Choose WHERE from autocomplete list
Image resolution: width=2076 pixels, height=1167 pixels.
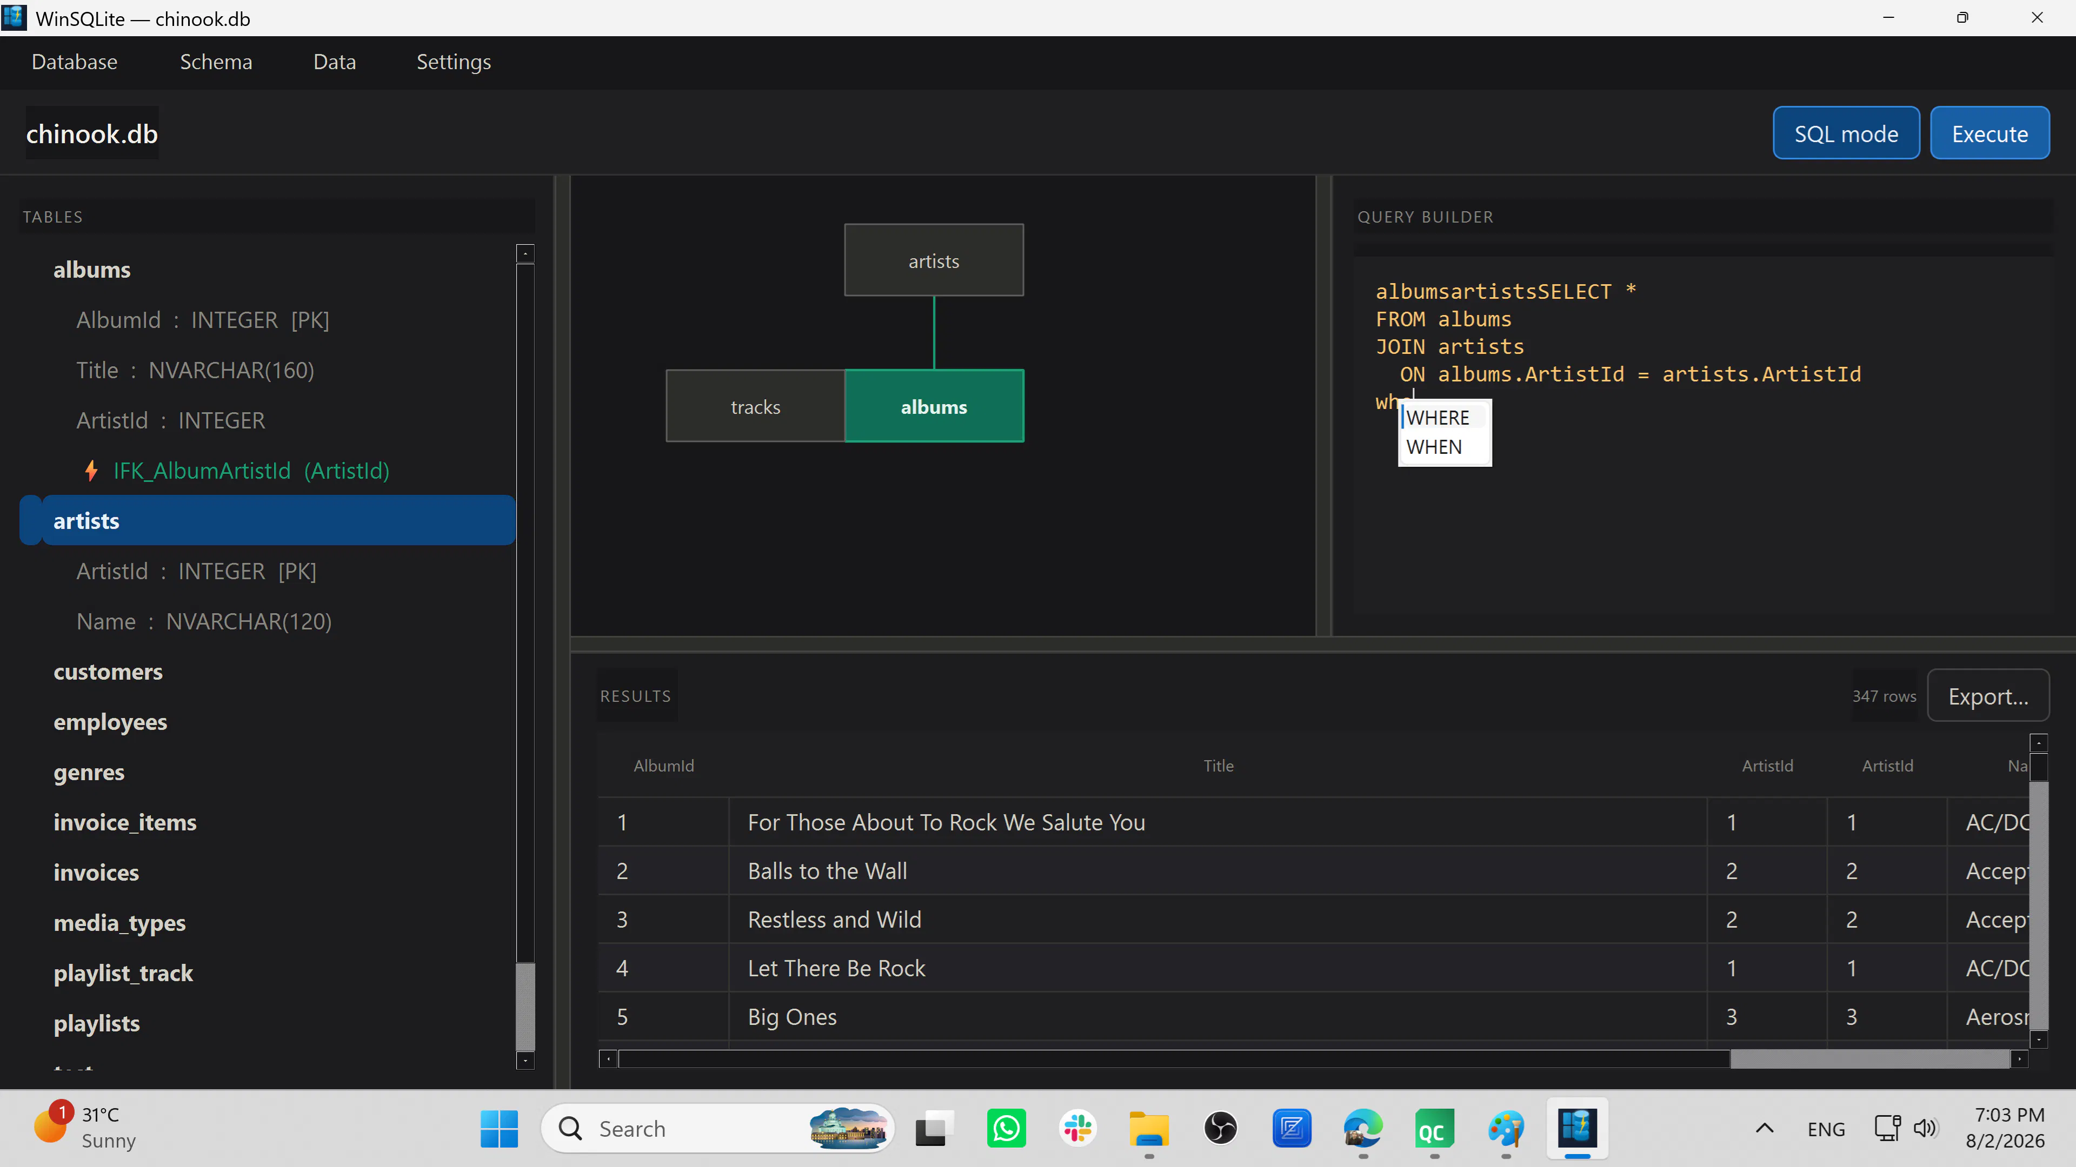coord(1444,417)
